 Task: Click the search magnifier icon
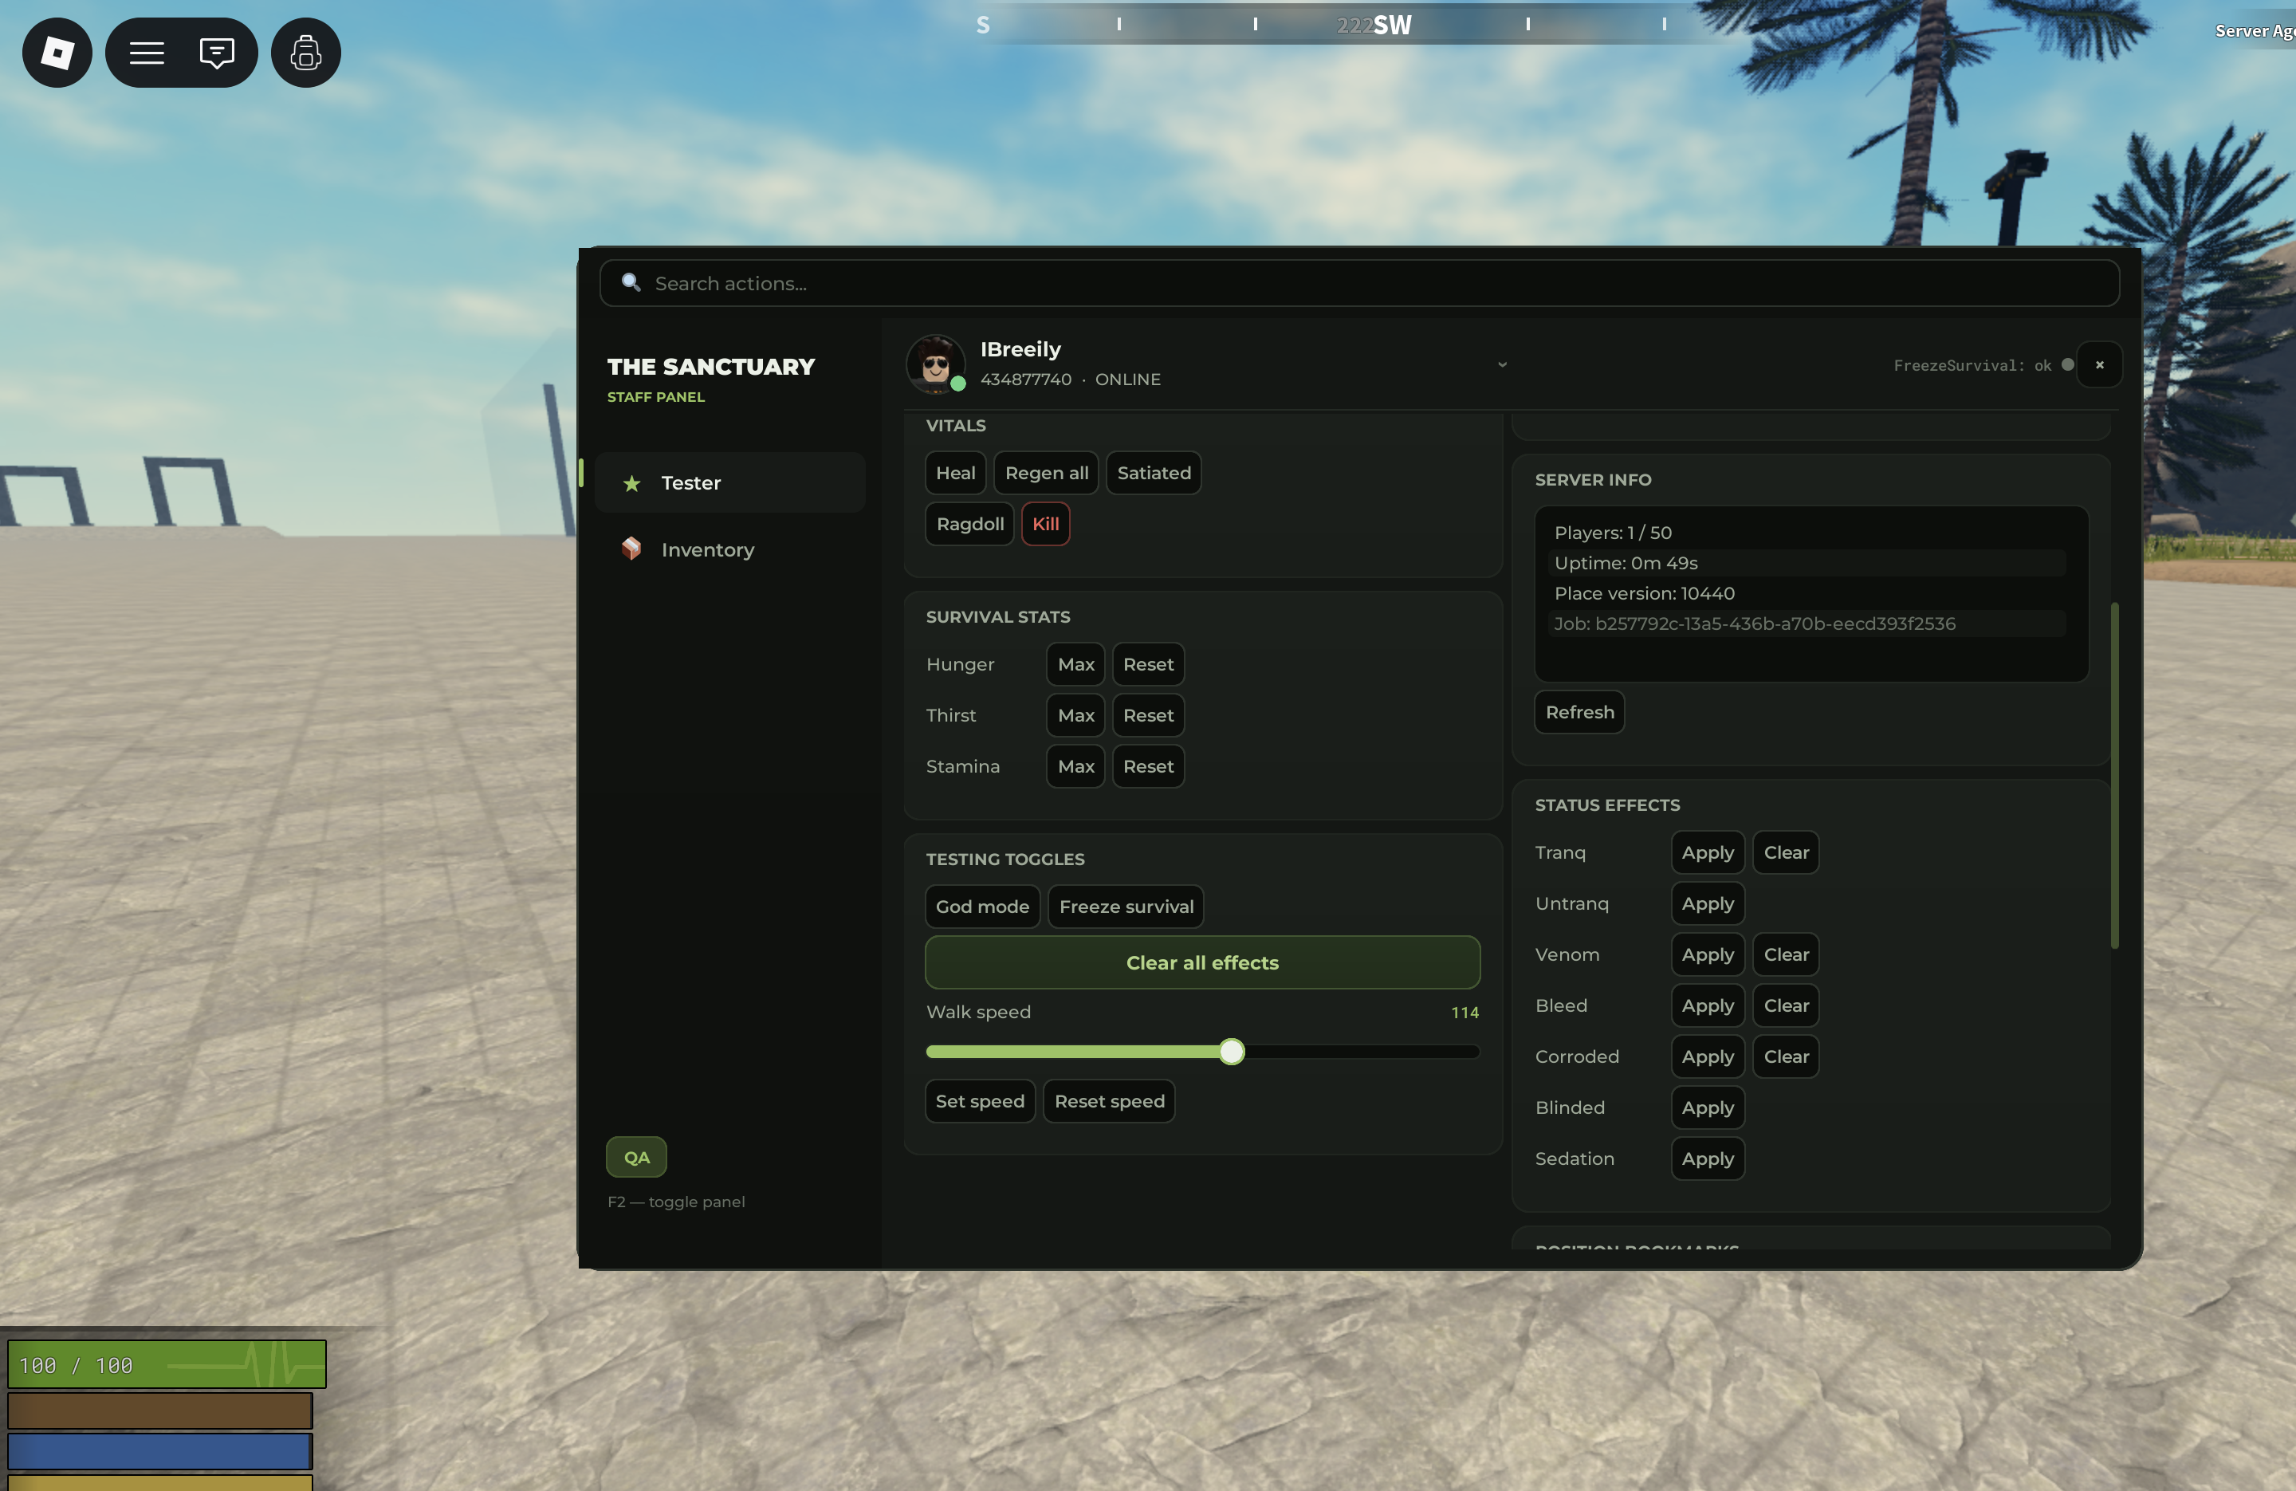click(x=631, y=281)
